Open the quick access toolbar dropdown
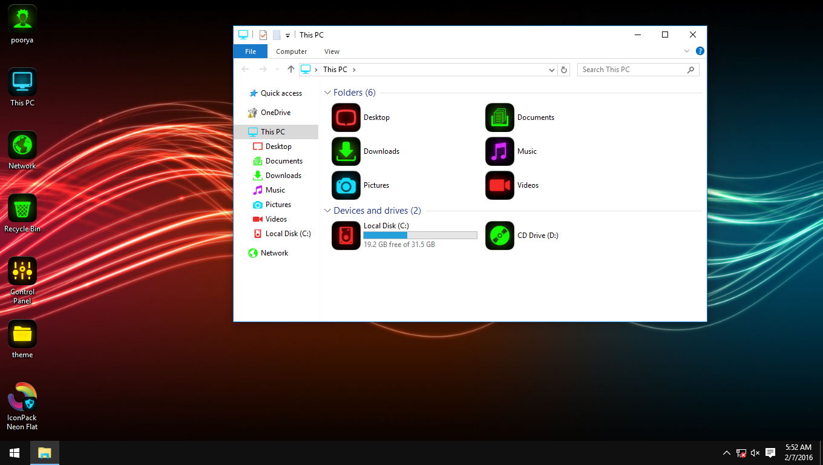The image size is (823, 465). click(x=287, y=35)
